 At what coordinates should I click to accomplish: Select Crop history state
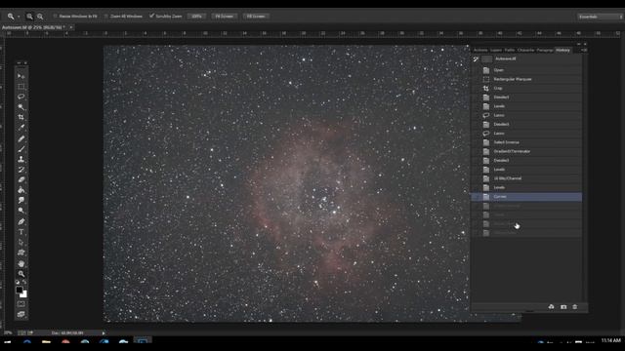(526, 89)
